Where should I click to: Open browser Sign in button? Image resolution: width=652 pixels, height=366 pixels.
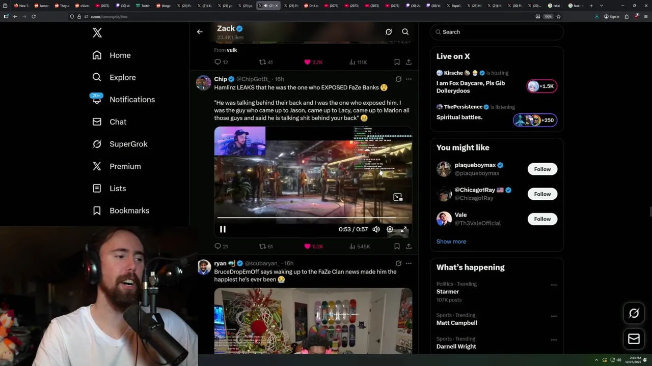[611, 16]
